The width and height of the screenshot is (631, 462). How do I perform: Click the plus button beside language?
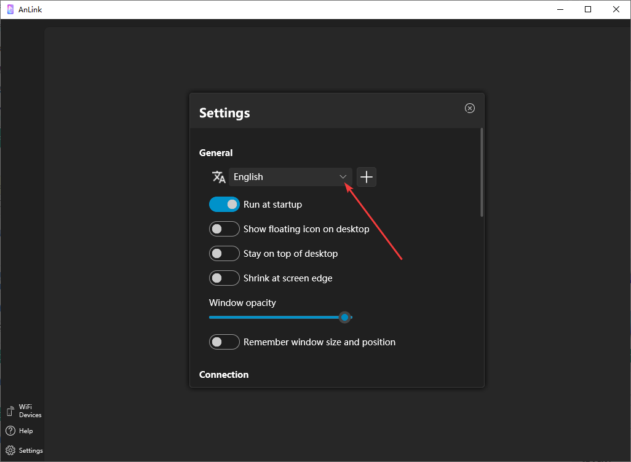coord(367,177)
